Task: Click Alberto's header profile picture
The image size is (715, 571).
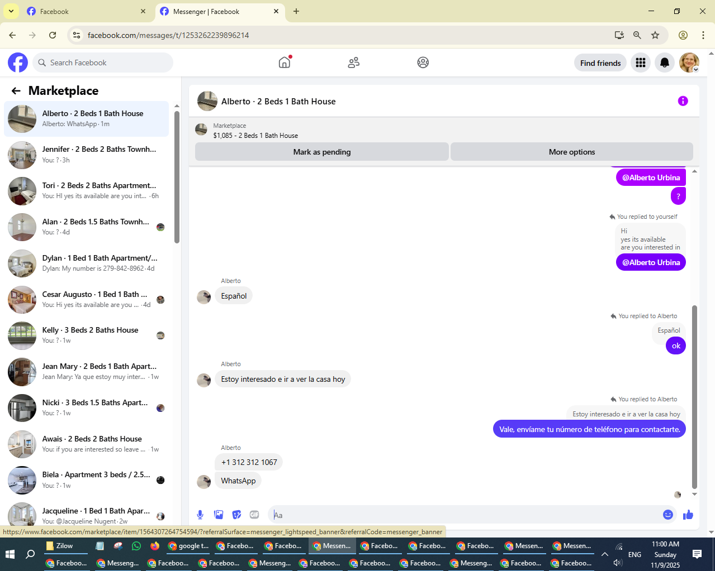Action: click(207, 102)
